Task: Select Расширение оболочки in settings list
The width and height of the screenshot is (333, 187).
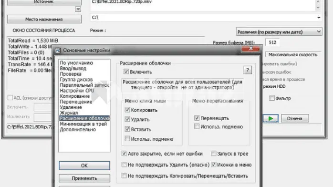Action: [x=84, y=118]
